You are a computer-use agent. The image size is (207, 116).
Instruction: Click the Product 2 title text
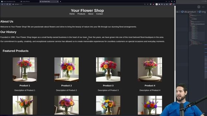point(67,86)
